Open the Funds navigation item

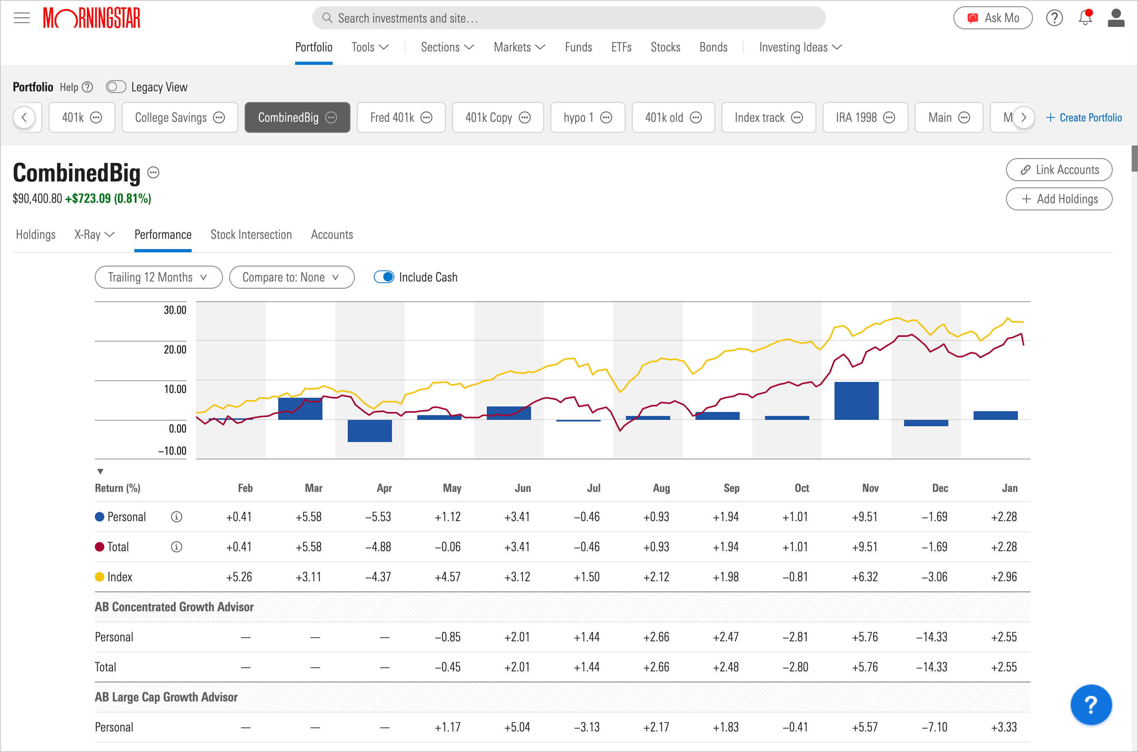pyautogui.click(x=578, y=47)
